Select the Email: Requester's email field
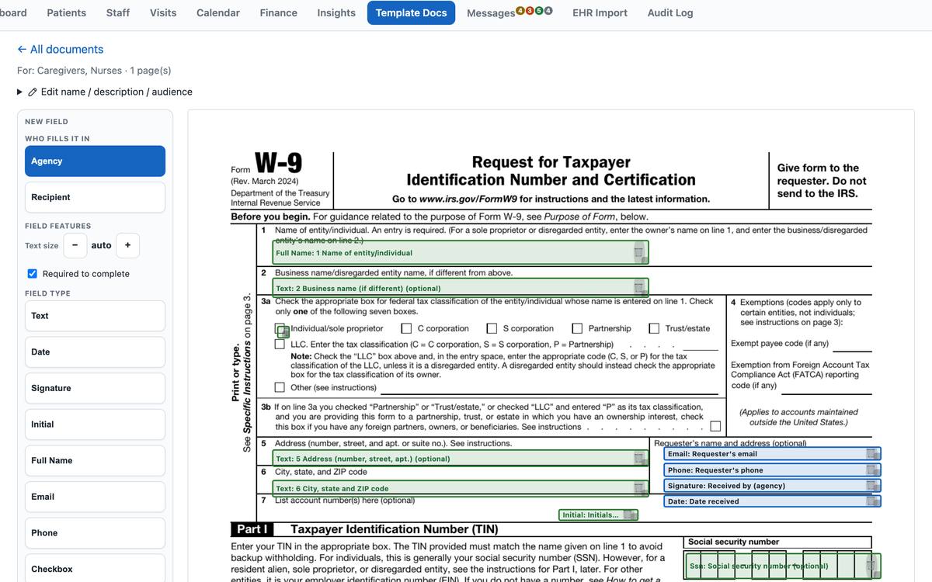 point(772,454)
